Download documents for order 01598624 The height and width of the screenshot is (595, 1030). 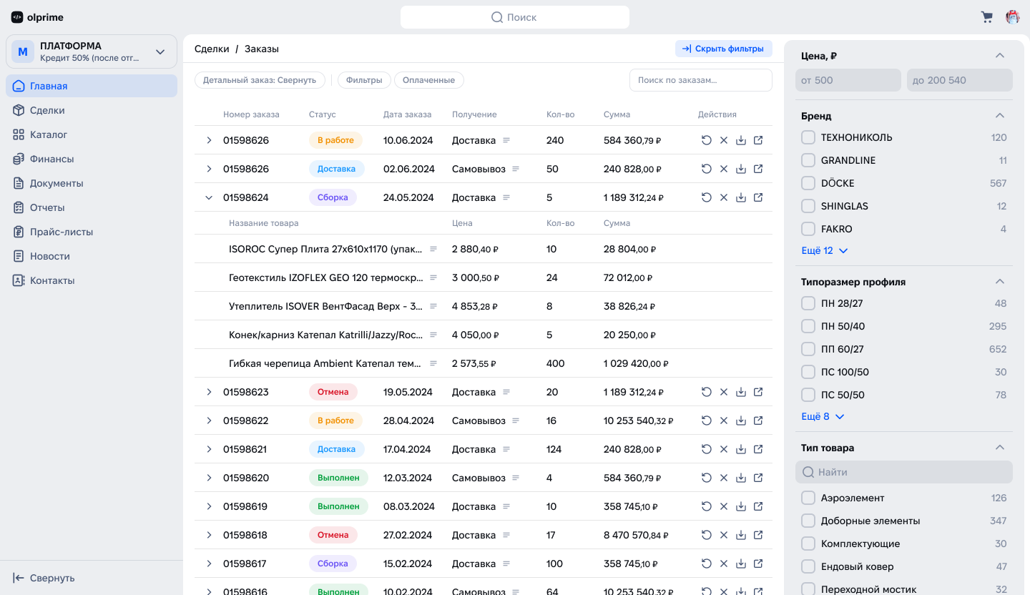pyautogui.click(x=741, y=197)
